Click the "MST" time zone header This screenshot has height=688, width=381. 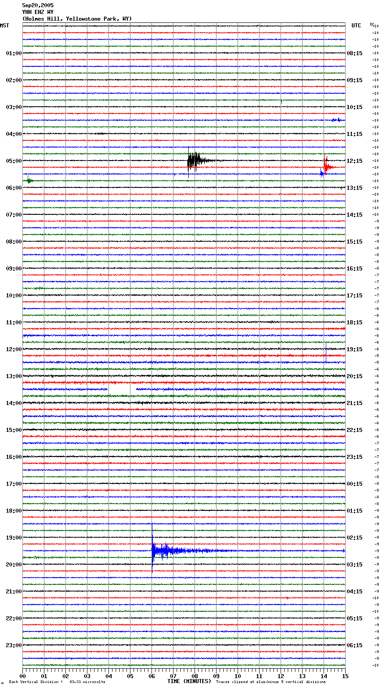[x=4, y=26]
